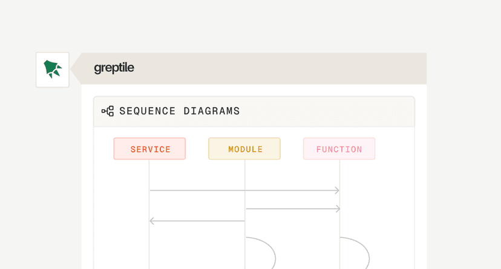Click the short arrow from Module to Function

290,209
